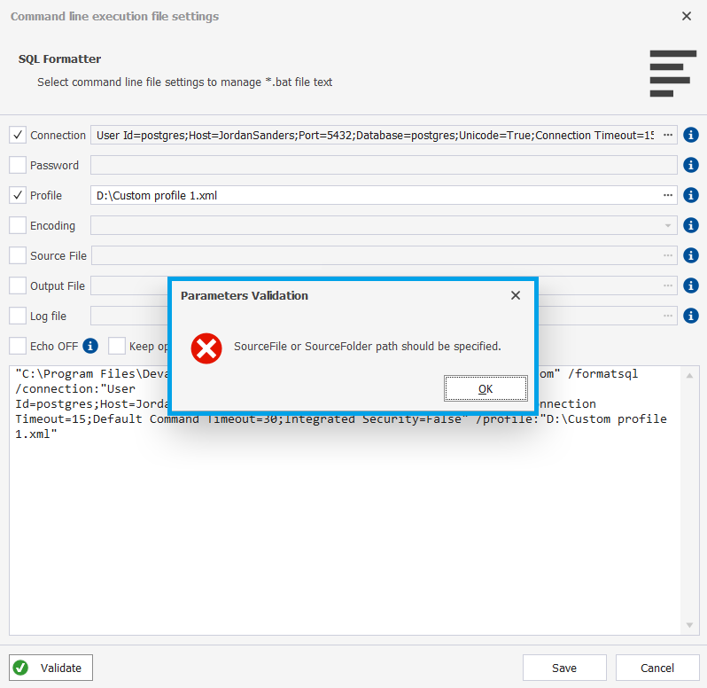
Task: Click the Log file info icon
Action: coord(691,316)
